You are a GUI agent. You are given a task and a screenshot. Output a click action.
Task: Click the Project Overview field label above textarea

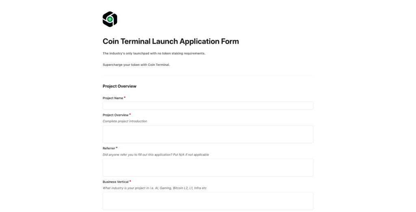115,115
